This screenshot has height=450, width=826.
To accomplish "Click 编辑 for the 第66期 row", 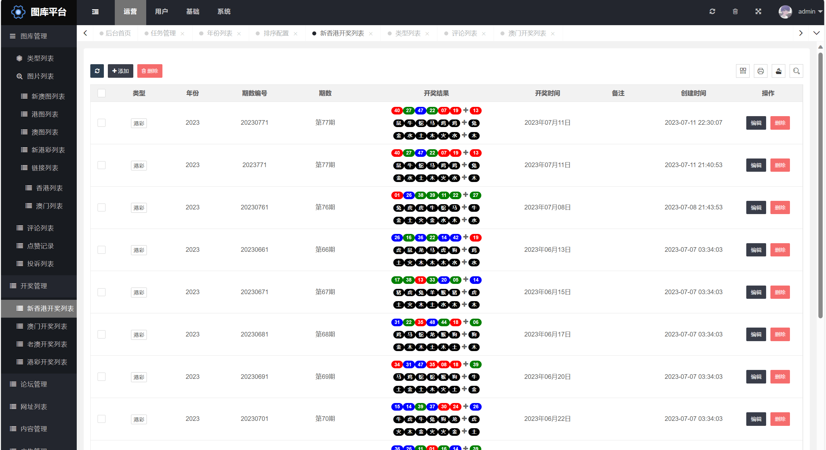I will point(756,250).
